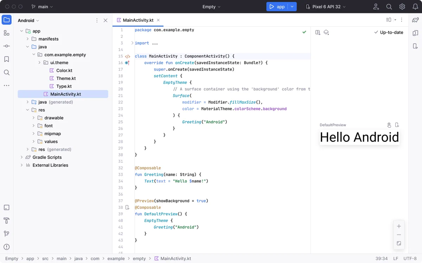This screenshot has height=263, width=422.
Task: Open IDE settings gear icon
Action: [402, 7]
